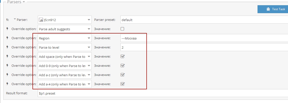This screenshot has height=103, width=288.
Task: Click the lightning icon beside Add space option
Action: pyautogui.click(x=7, y=57)
